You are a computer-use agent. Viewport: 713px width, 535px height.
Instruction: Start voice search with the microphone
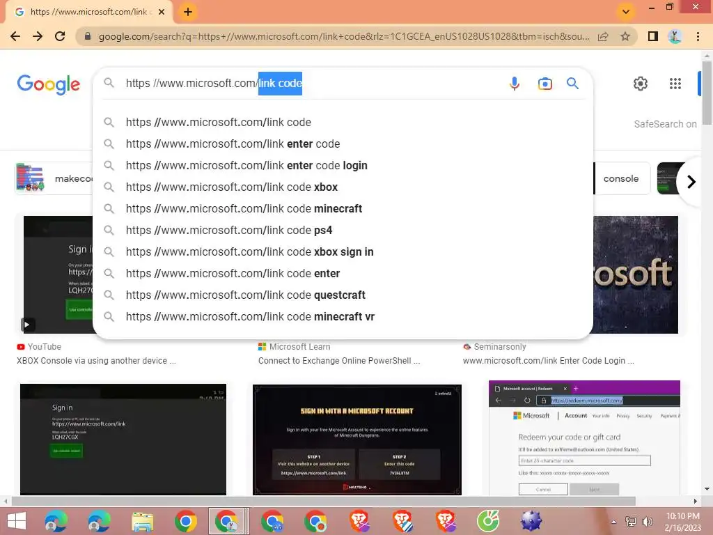point(515,84)
